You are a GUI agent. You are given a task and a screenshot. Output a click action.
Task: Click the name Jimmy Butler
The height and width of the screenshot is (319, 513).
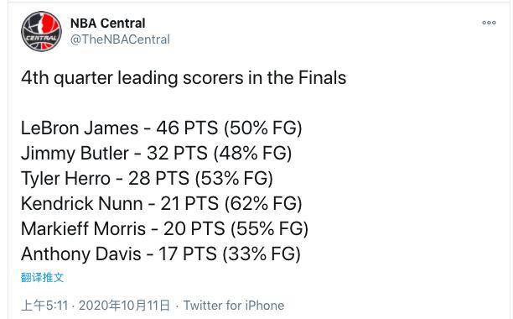(75, 154)
